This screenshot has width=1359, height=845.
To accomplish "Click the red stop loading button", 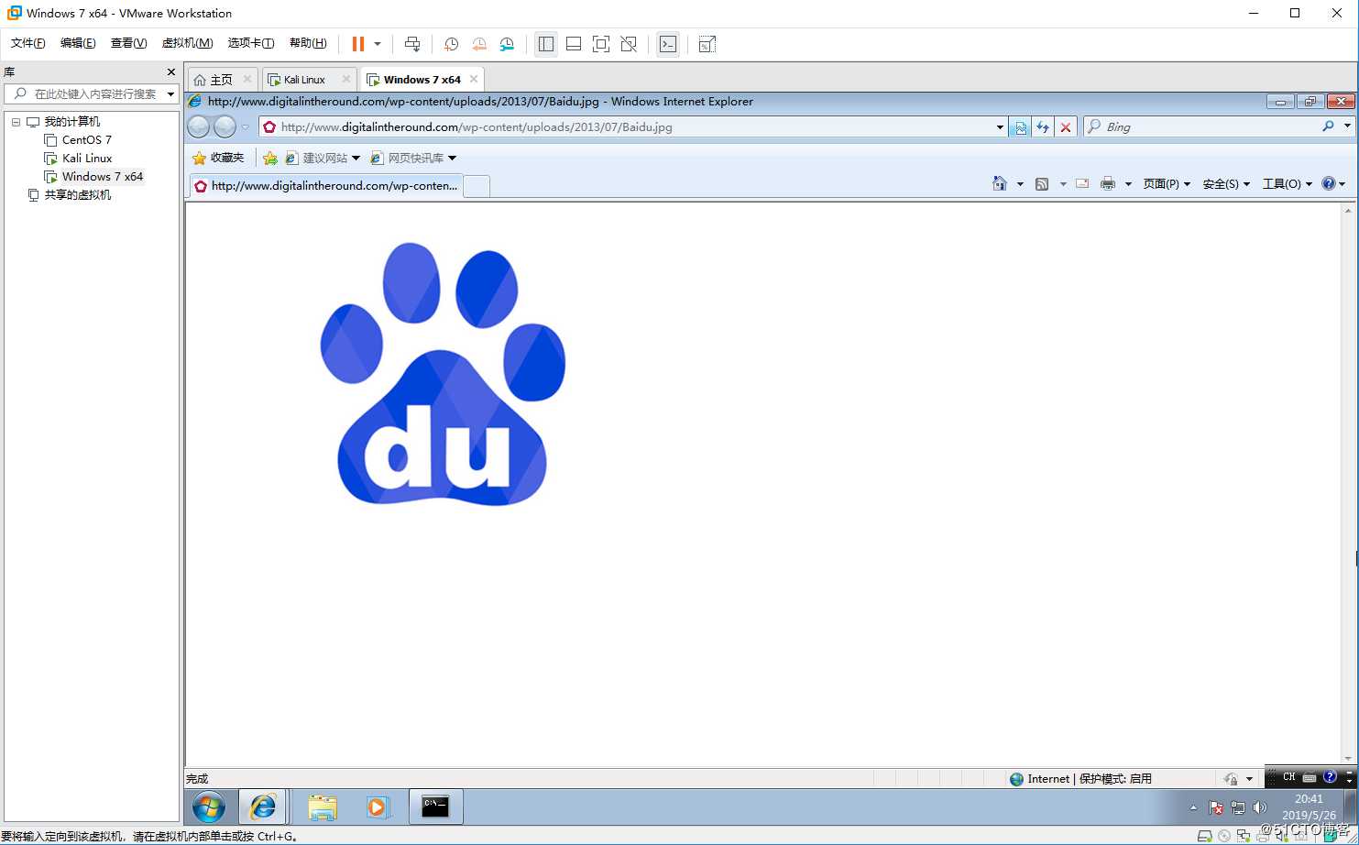I will 1066,127.
